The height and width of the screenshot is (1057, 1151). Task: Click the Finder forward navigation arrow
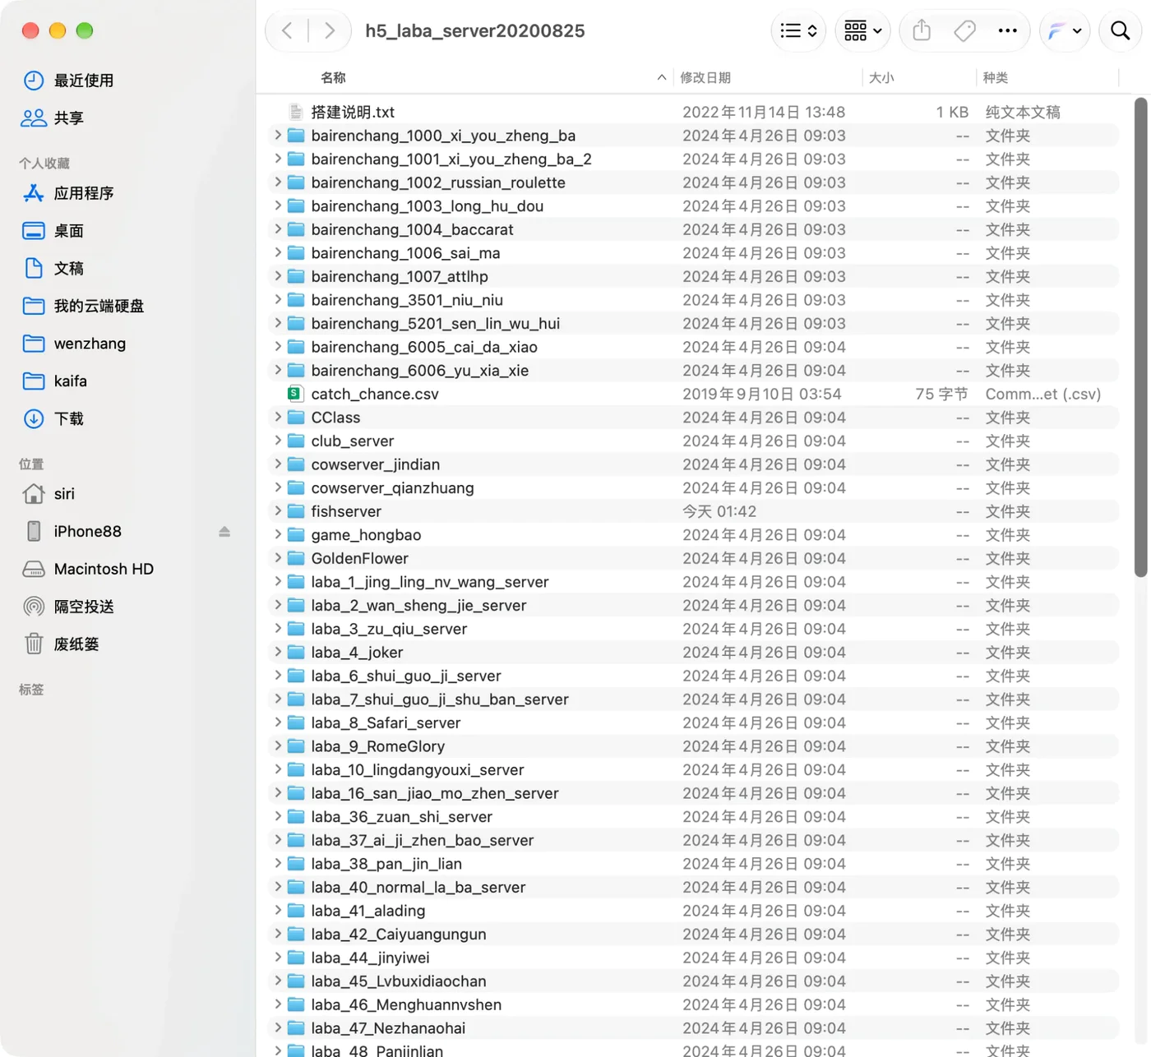(330, 31)
